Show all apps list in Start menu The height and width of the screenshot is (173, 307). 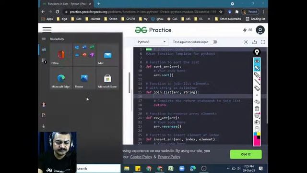pos(44,61)
